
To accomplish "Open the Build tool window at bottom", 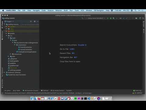I will point(69,90).
